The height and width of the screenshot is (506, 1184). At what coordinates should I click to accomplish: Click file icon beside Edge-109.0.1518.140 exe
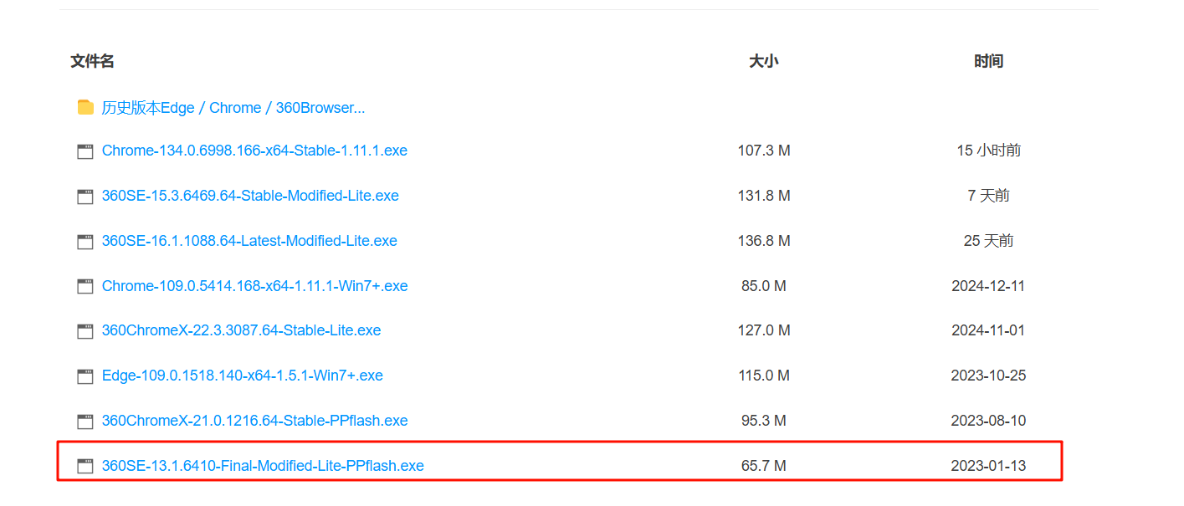pyautogui.click(x=85, y=376)
